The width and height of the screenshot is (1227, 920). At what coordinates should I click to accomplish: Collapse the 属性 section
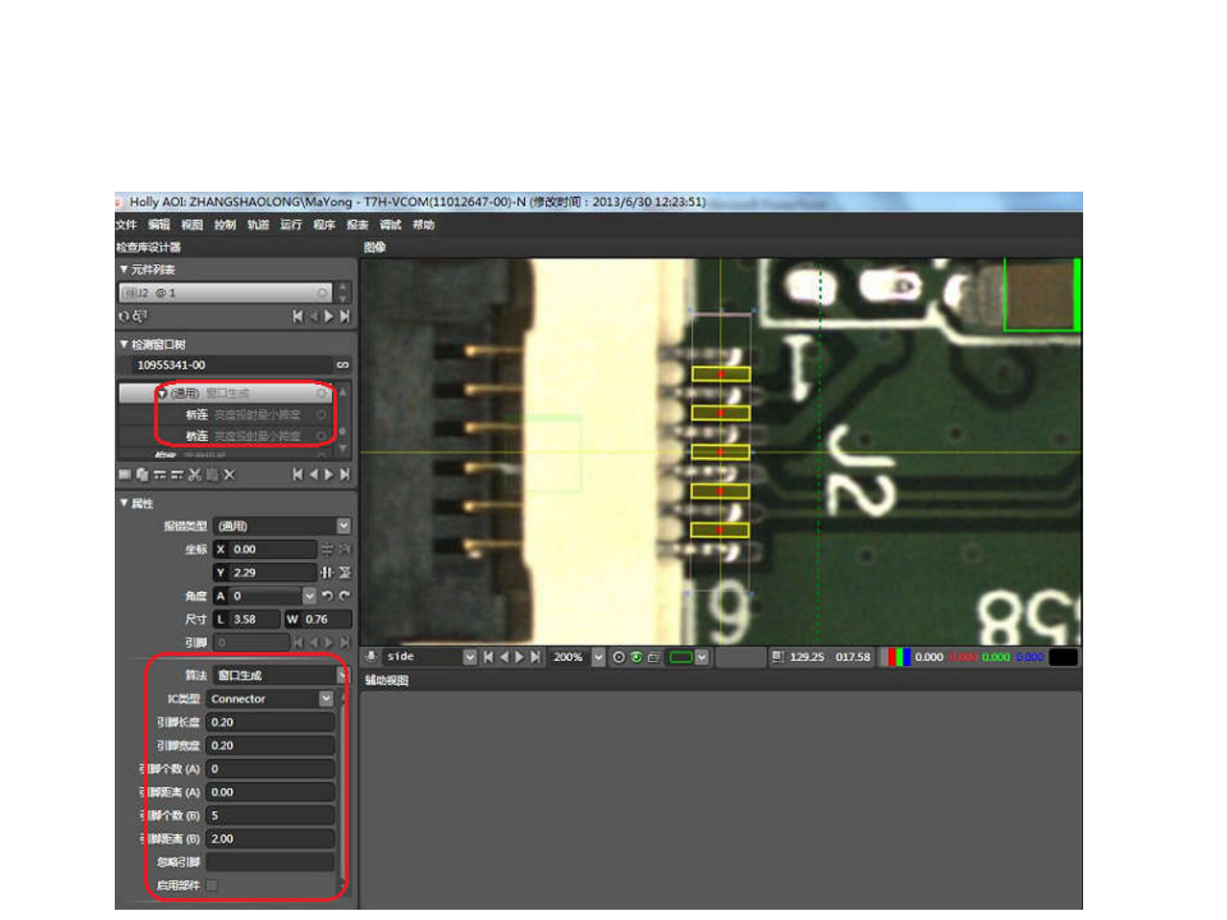(124, 503)
